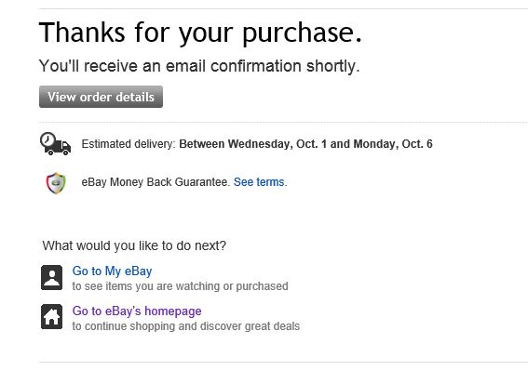Click the View order details button
Screen dimensions: 528x384
101,97
